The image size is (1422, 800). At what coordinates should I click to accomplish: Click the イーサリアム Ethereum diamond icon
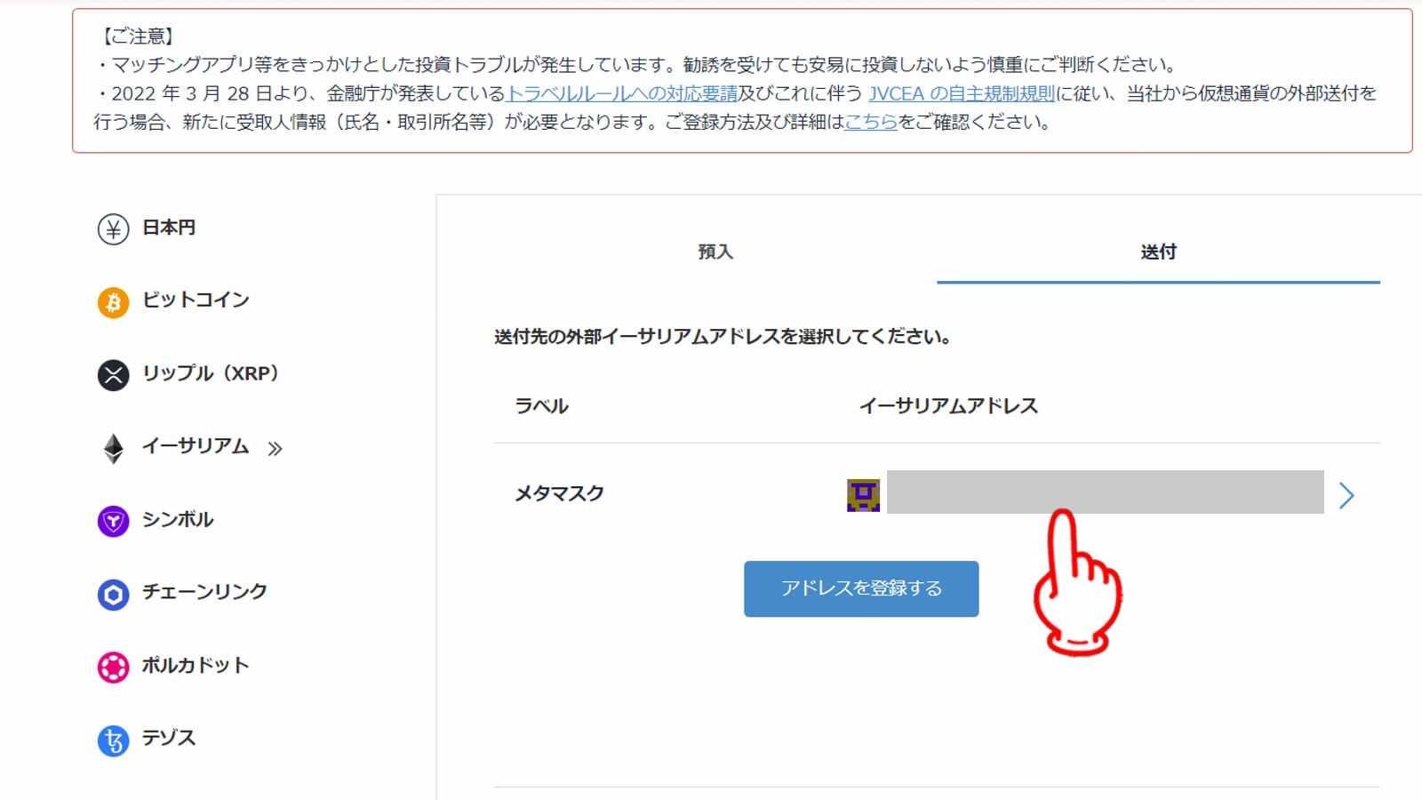point(112,447)
